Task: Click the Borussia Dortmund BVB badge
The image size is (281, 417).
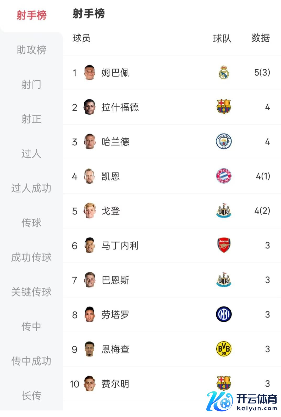Action: tap(224, 349)
